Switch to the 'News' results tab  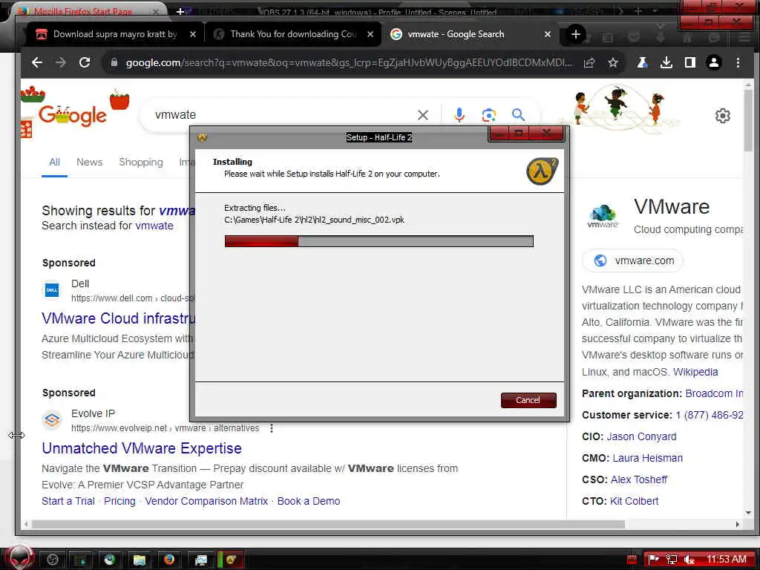click(x=89, y=162)
